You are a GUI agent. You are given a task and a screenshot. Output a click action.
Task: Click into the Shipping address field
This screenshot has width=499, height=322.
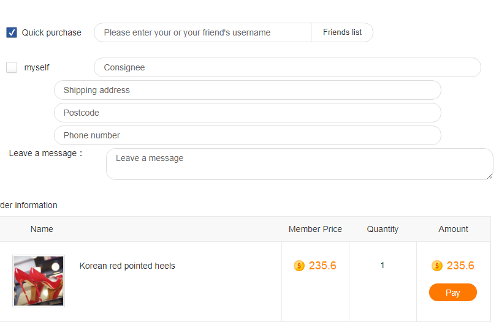coord(248,90)
